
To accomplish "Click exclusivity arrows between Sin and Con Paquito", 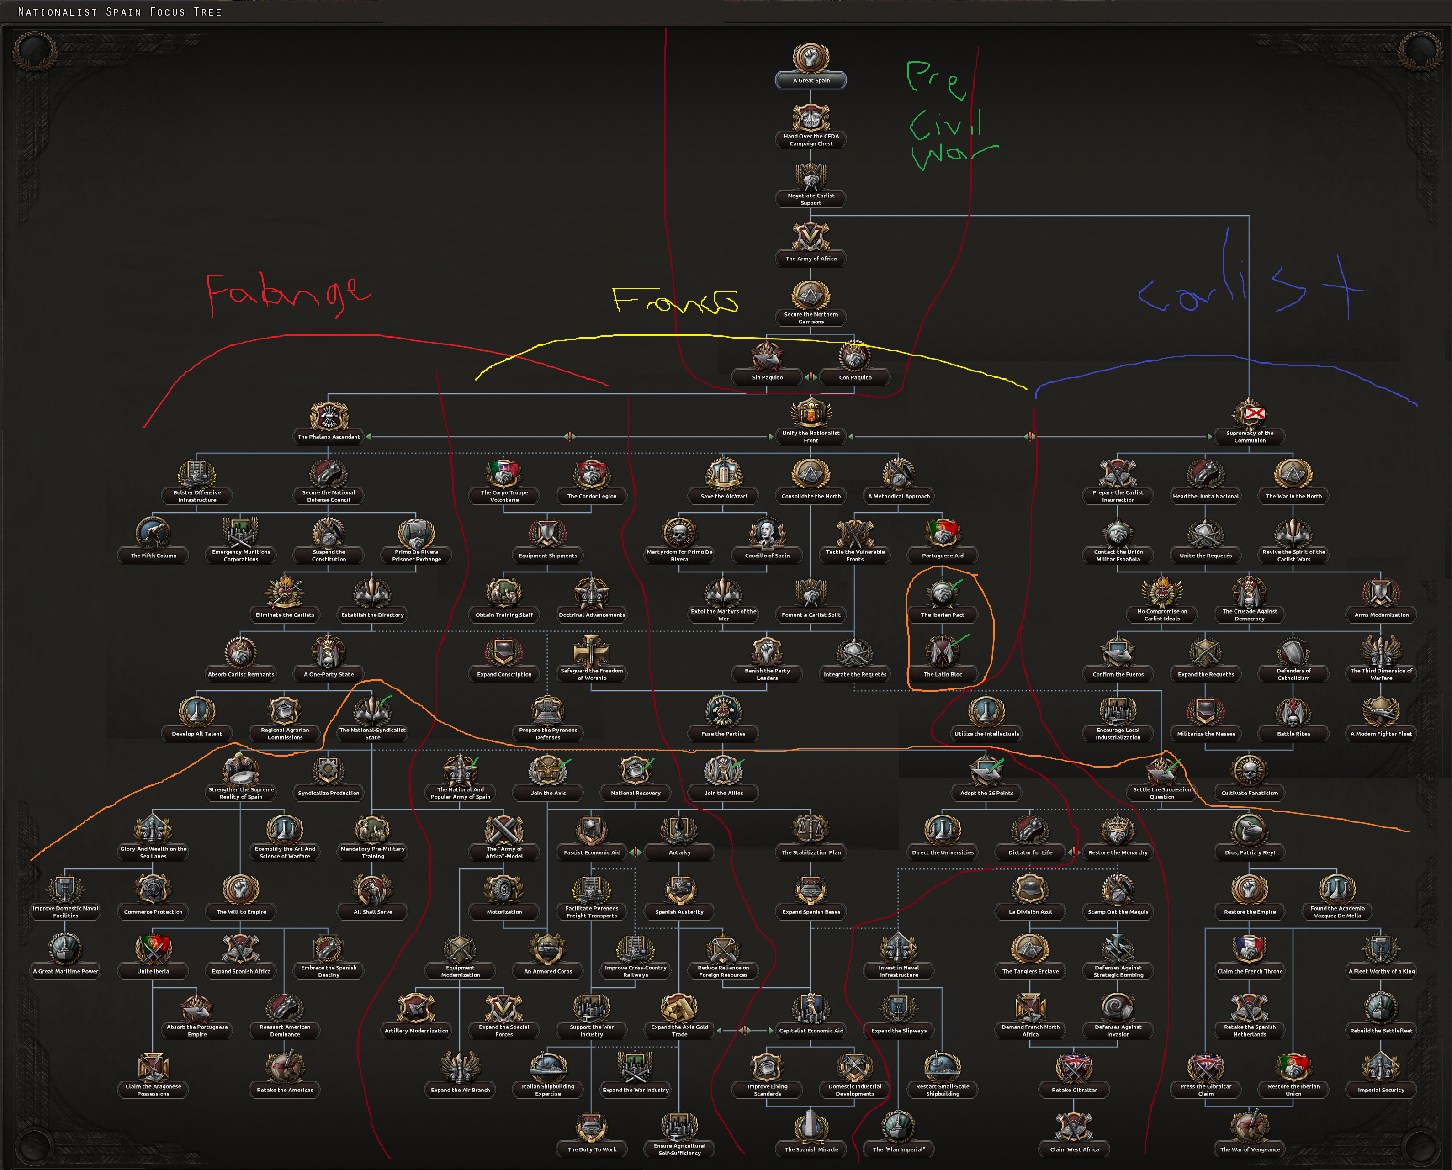I will click(811, 377).
